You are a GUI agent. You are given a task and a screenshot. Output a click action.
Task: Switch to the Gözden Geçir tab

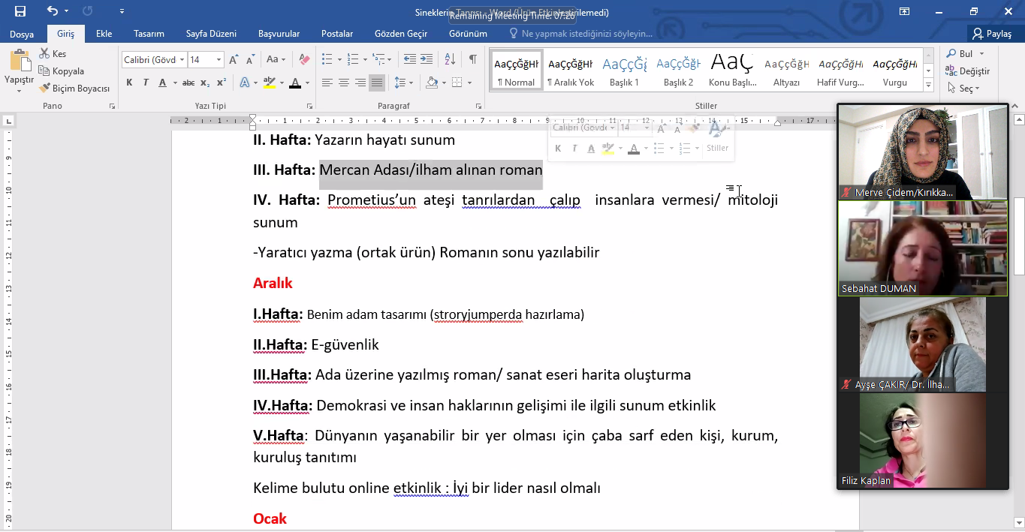(x=401, y=34)
